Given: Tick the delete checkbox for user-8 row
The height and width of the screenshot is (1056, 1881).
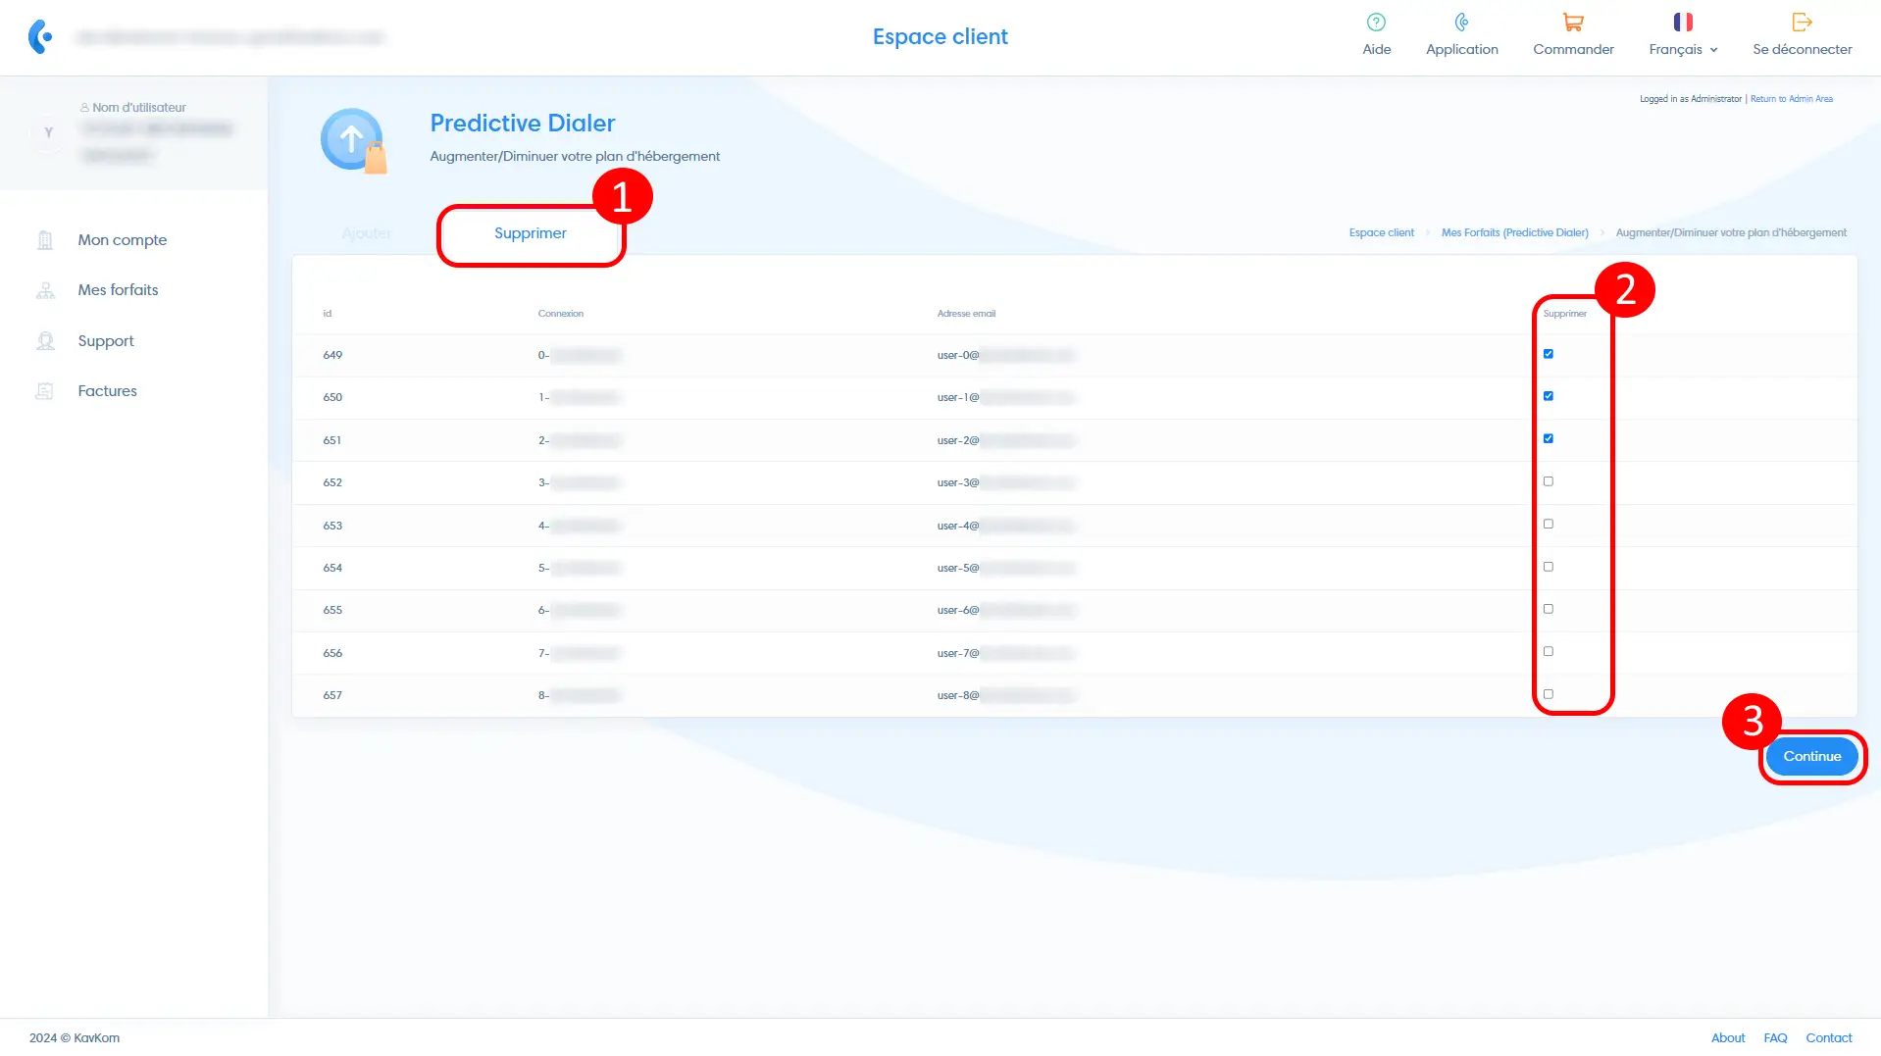Looking at the screenshot, I should (x=1549, y=694).
